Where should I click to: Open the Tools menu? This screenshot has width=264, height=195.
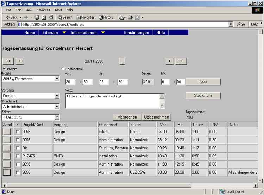point(58,10)
